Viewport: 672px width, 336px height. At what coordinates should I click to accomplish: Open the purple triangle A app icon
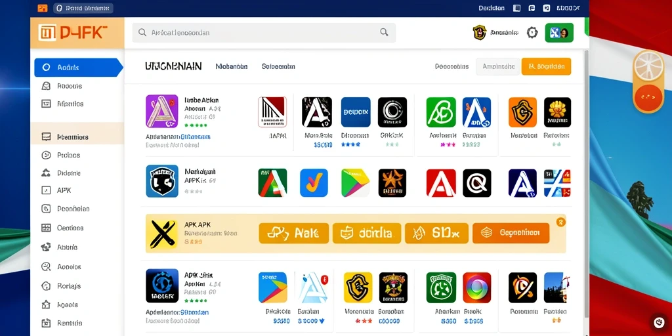[161, 111]
